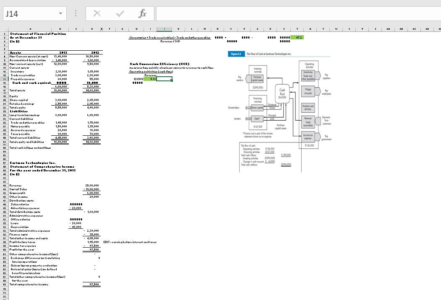
Task: Select row 7 header
Action: point(5,52)
